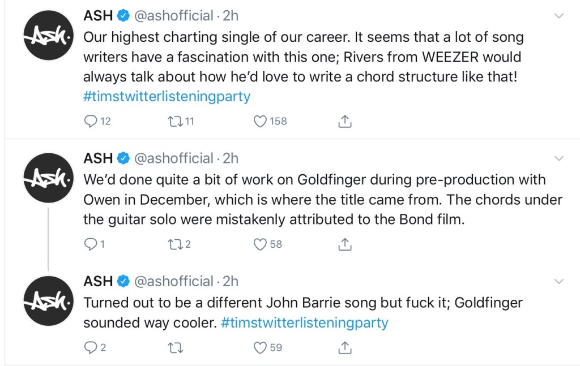Screen dimensions: 580x366
Task: Open the first tweet's chevron options menu
Action: pos(559,16)
